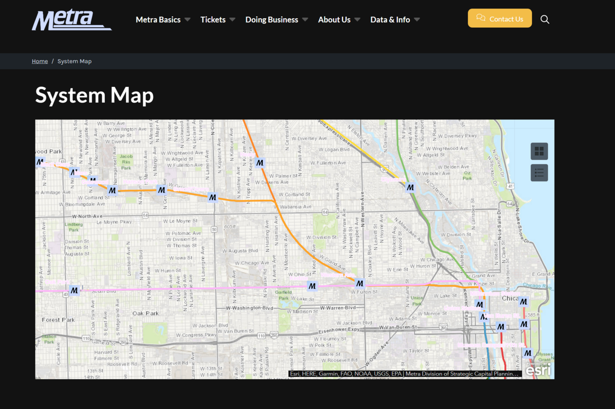Expand the Tickets dropdown arrow
Screen dimensions: 615x409
(x=232, y=20)
